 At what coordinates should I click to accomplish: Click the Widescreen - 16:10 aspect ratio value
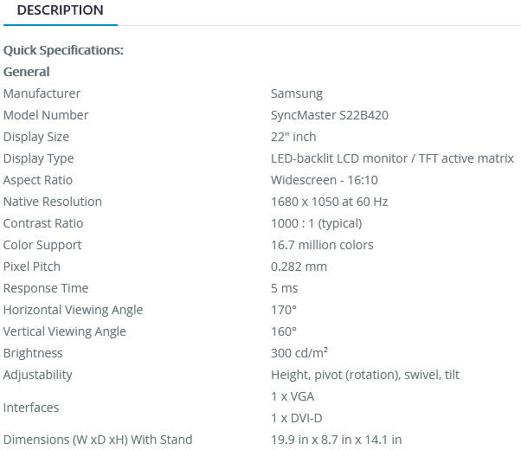[324, 180]
